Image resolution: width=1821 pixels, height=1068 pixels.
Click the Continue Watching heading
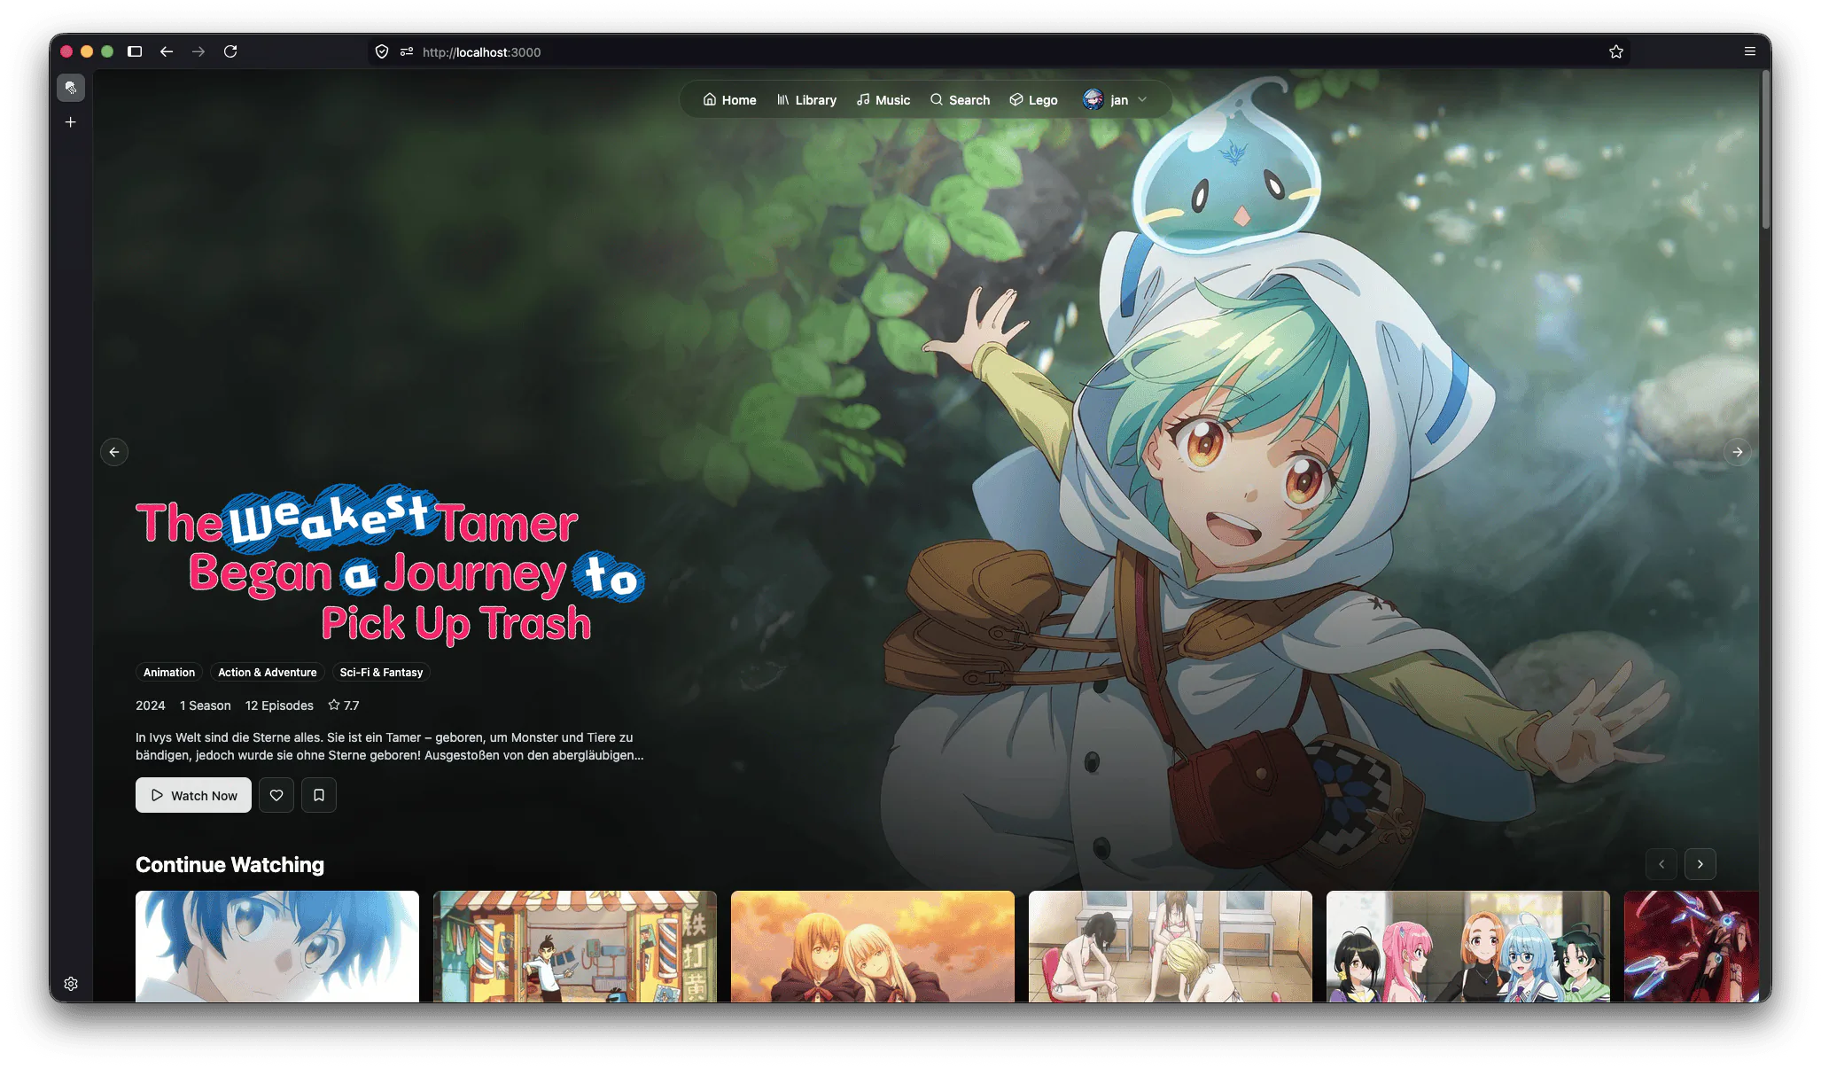(x=230, y=865)
